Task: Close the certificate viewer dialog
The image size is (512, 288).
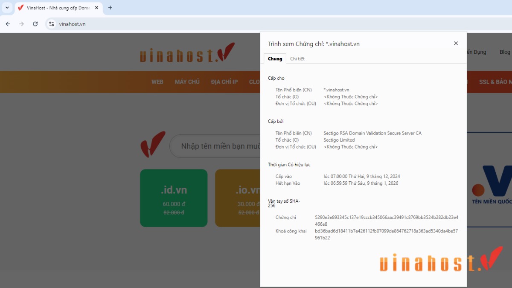Action: tap(456, 44)
